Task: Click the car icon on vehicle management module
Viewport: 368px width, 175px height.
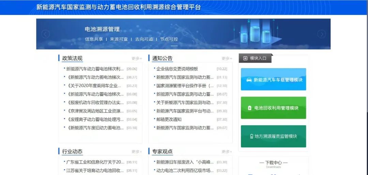Action: [249, 80]
